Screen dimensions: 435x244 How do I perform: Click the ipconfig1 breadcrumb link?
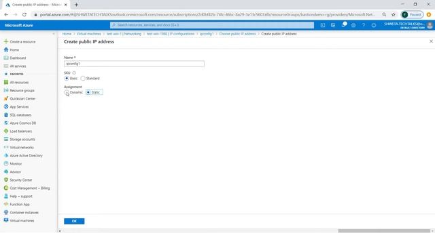point(207,34)
